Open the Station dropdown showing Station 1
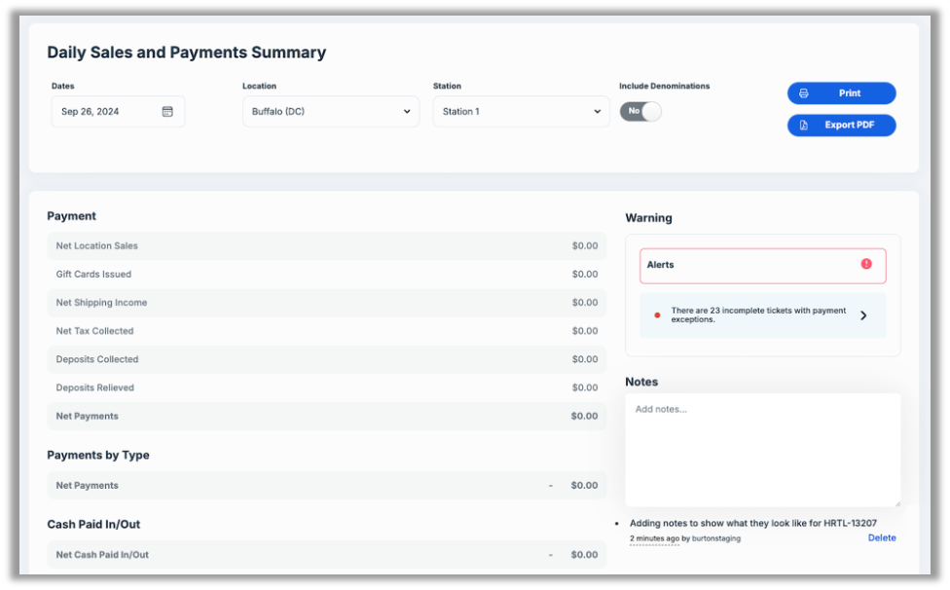The image size is (950, 590). [x=522, y=112]
